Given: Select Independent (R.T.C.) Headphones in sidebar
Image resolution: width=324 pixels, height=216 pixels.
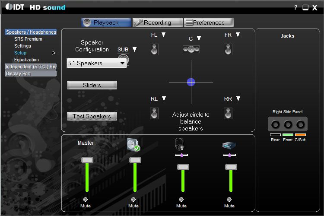Looking at the screenshot, I should [x=31, y=67].
